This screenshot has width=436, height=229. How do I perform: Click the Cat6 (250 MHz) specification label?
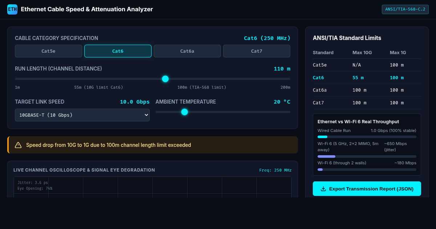point(267,38)
